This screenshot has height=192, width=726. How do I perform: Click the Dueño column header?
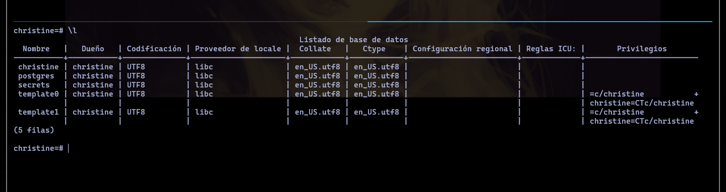[93, 49]
